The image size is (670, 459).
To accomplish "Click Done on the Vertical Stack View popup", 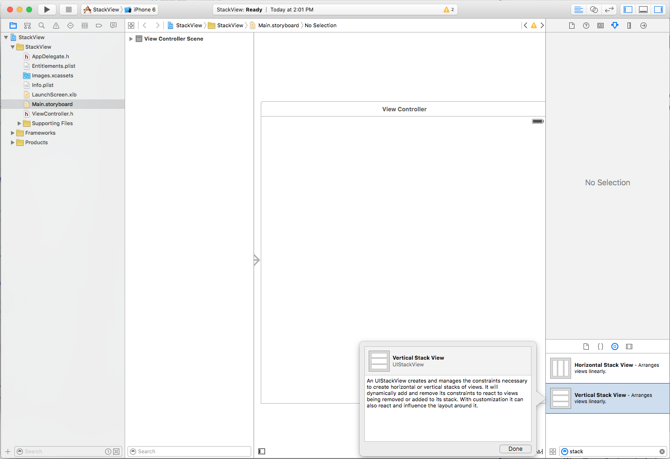I will [515, 448].
